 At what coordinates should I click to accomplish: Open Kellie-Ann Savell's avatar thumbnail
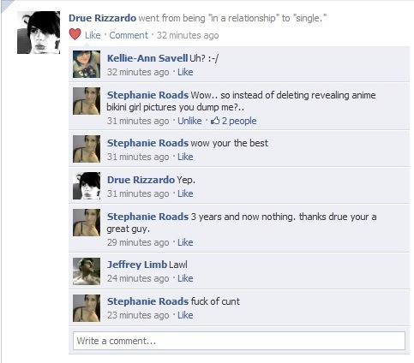[87, 64]
